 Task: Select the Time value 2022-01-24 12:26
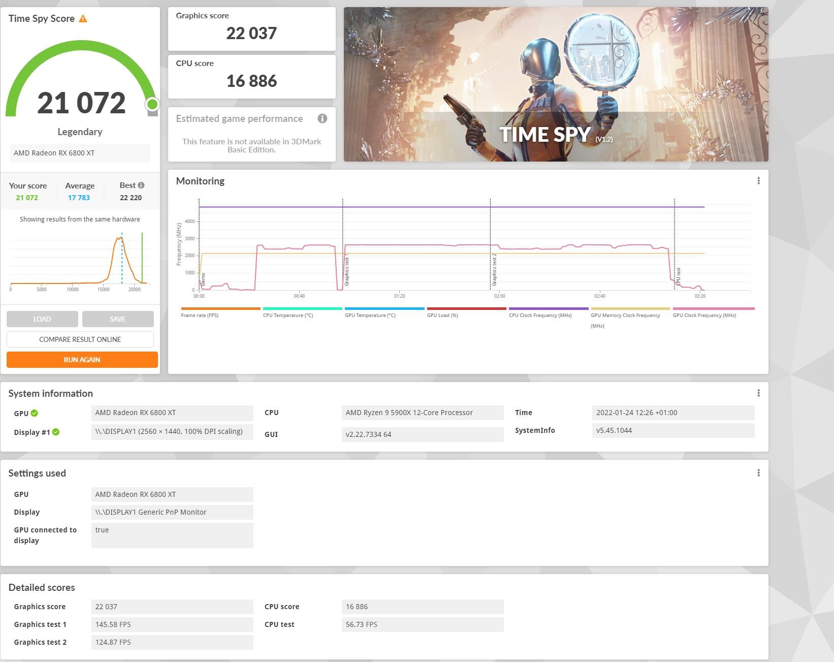[673, 413]
